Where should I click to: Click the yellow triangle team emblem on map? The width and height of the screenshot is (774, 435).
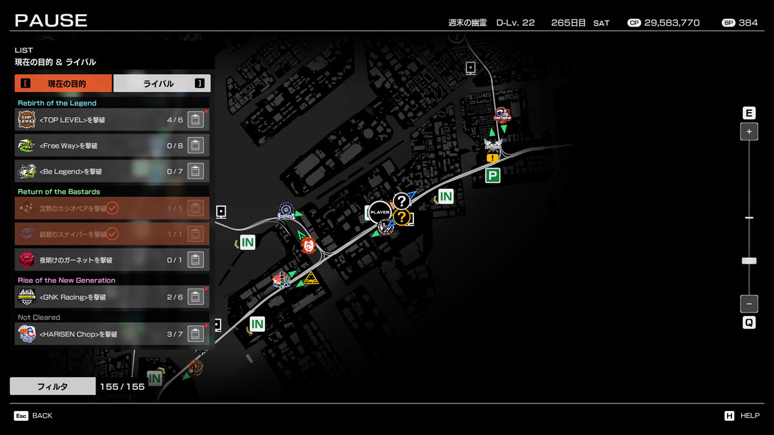312,278
